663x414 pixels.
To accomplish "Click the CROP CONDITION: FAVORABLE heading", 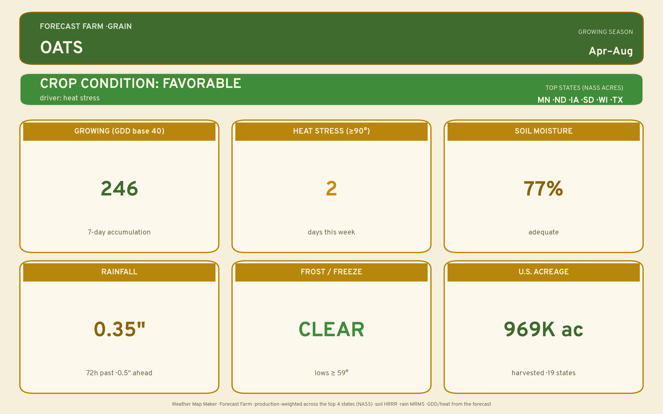I will [140, 83].
